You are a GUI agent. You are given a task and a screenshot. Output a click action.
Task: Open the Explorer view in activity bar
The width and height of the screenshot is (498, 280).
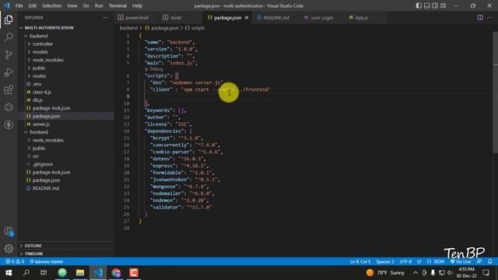coord(9,19)
